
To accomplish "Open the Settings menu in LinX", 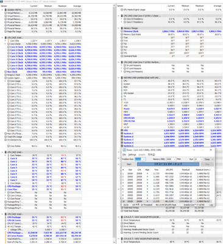I will pos(132,155).
